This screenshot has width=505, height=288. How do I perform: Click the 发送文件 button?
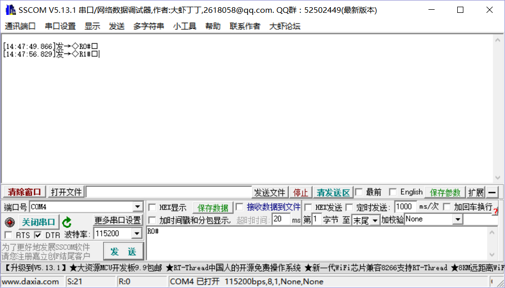click(270, 193)
